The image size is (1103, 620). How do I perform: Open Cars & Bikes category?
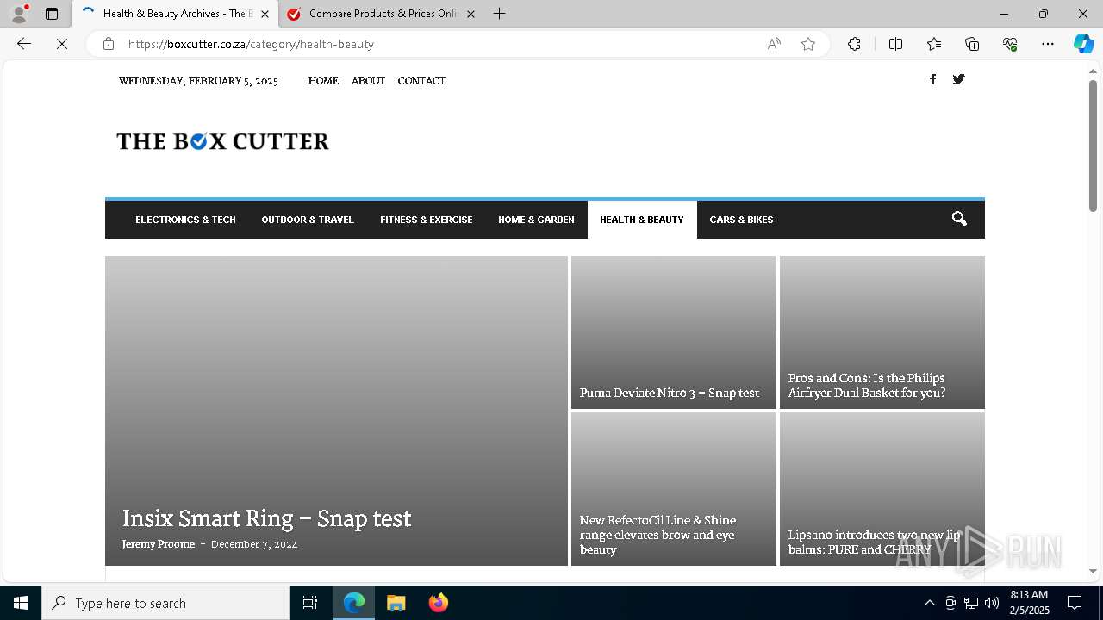coord(741,220)
